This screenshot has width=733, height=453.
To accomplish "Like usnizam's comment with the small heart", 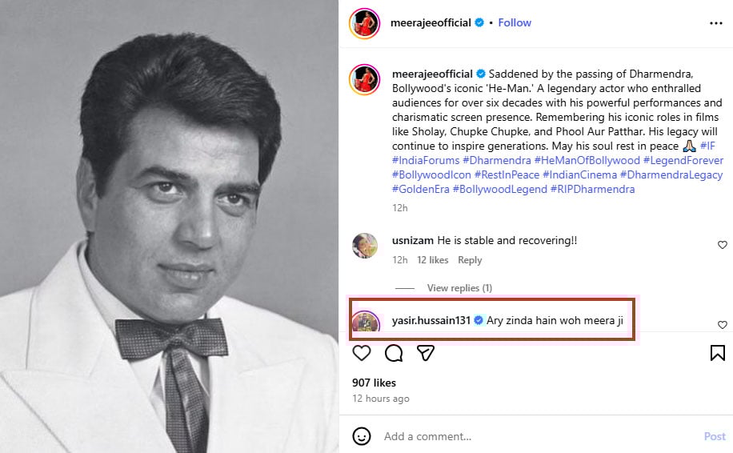I will pyautogui.click(x=722, y=245).
